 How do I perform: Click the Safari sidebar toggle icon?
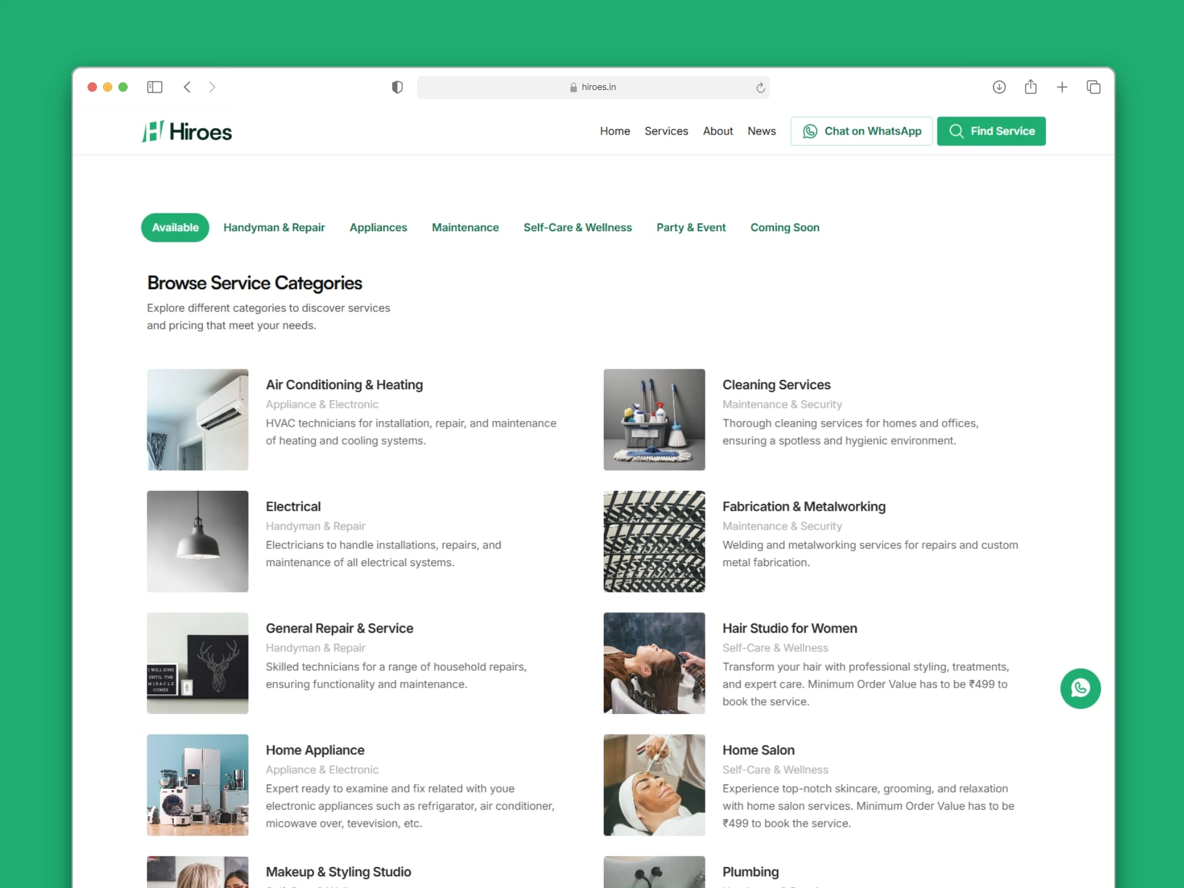(155, 87)
